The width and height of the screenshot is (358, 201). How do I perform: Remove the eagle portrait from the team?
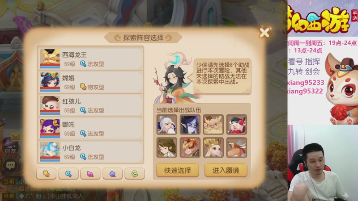237,147
